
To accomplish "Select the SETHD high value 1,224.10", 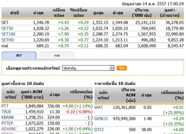I will 100,40.
